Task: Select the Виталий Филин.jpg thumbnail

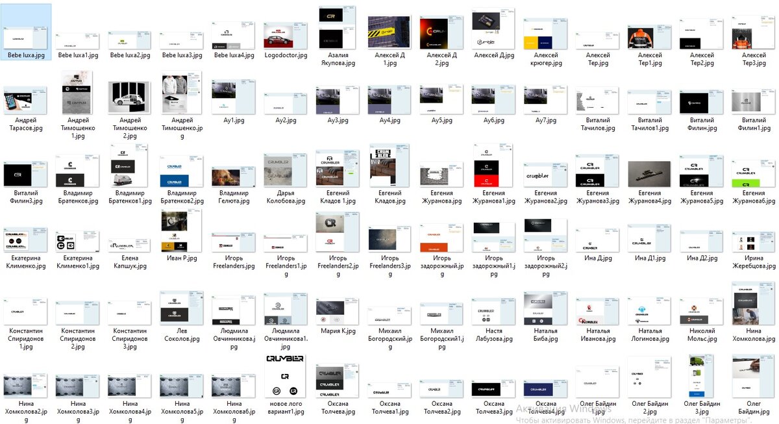Action: tap(702, 102)
